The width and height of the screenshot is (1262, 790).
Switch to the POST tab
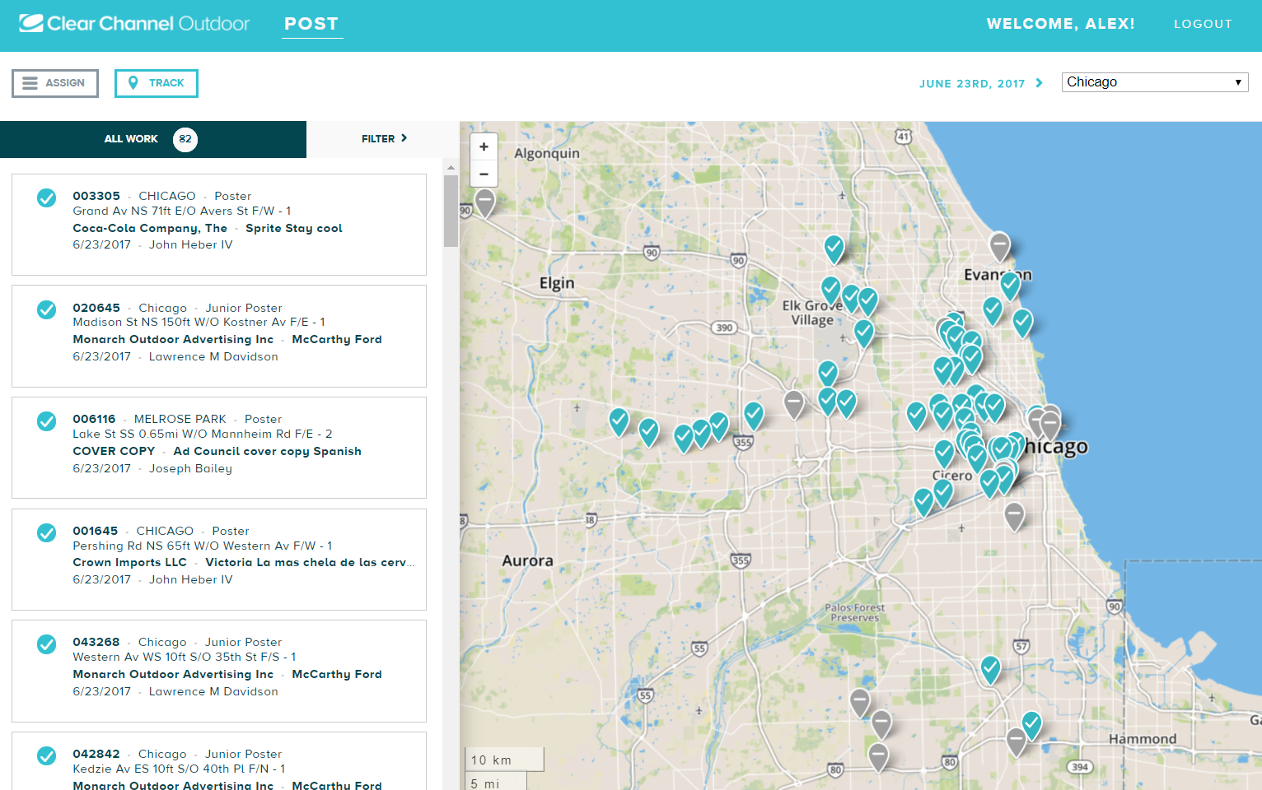click(311, 24)
